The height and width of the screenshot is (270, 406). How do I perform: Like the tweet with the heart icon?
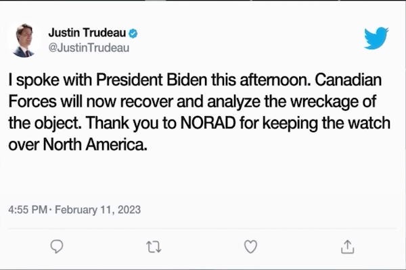[250, 247]
